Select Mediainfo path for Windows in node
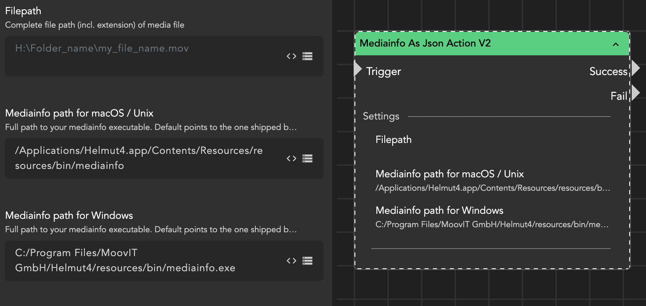646x306 pixels. tap(439, 210)
